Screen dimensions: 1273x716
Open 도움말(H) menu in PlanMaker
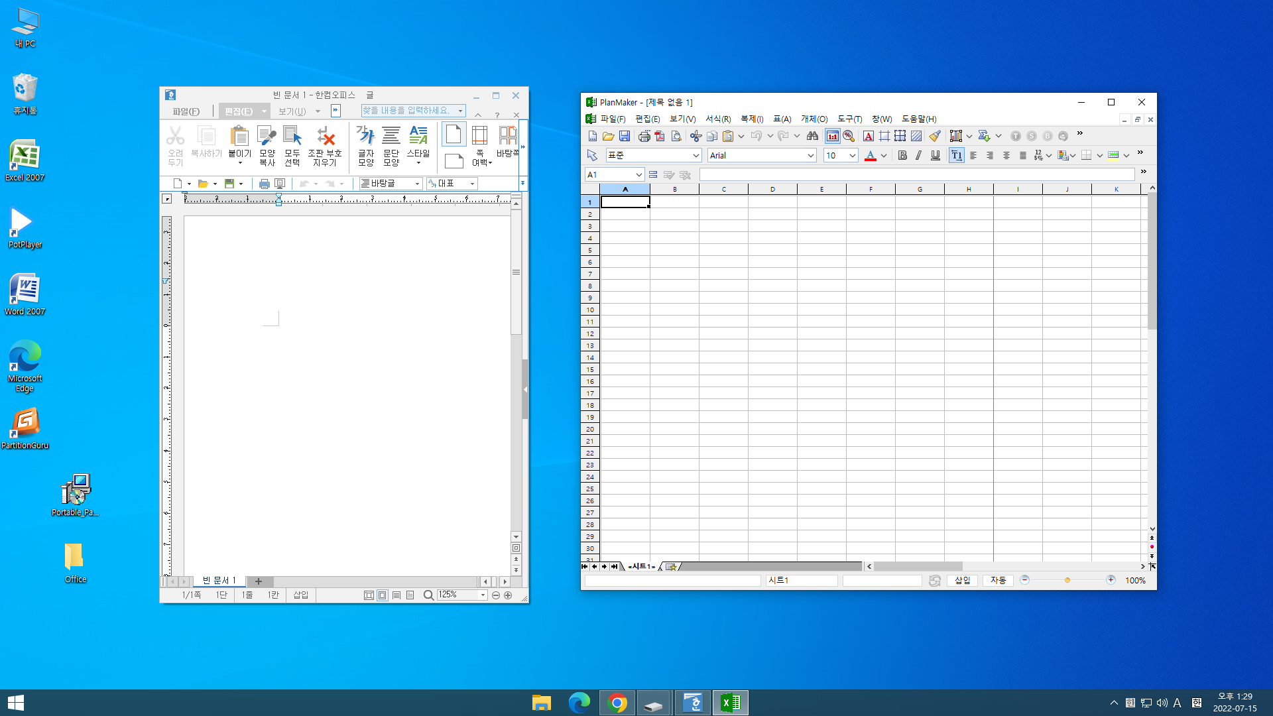[919, 119]
